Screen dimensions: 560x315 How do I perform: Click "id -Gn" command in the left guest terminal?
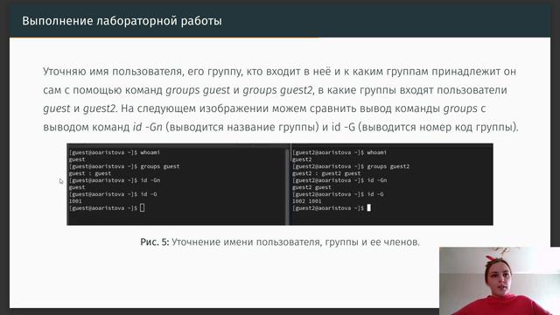tap(150, 180)
